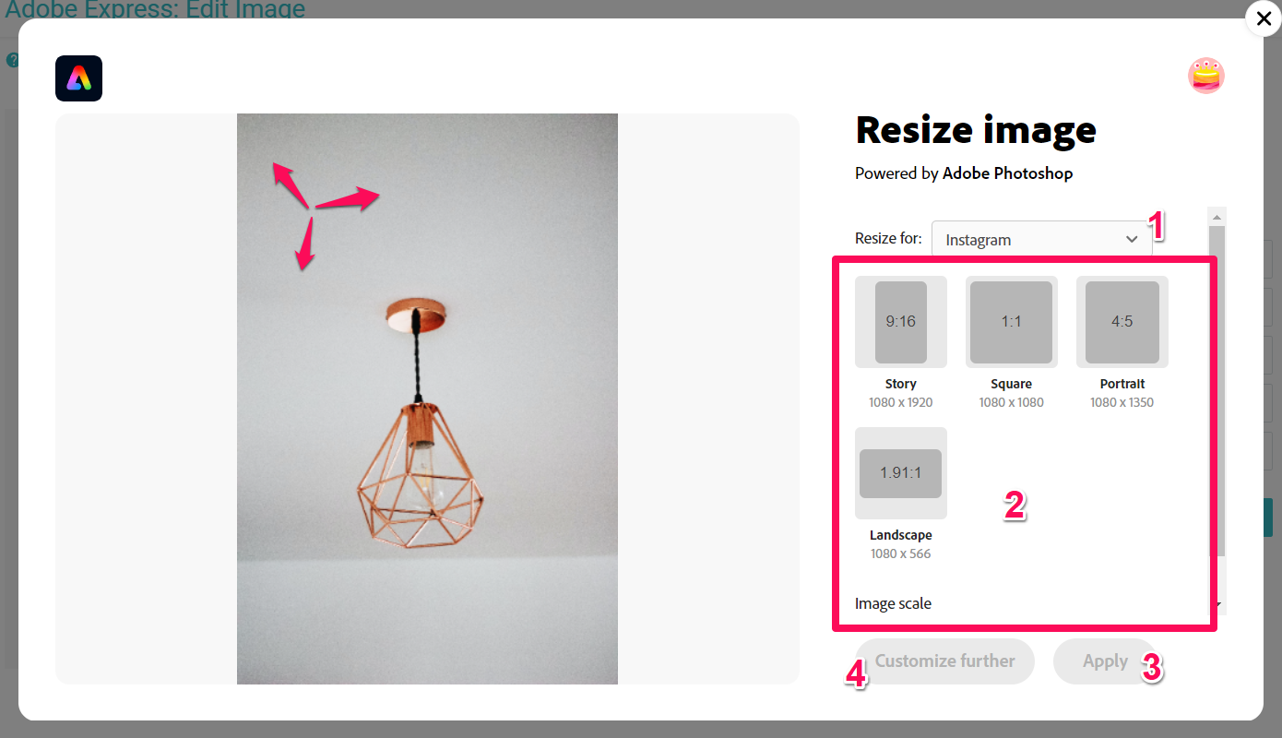Open the user profile avatar
Screen dimensions: 1282x738
[1206, 76]
